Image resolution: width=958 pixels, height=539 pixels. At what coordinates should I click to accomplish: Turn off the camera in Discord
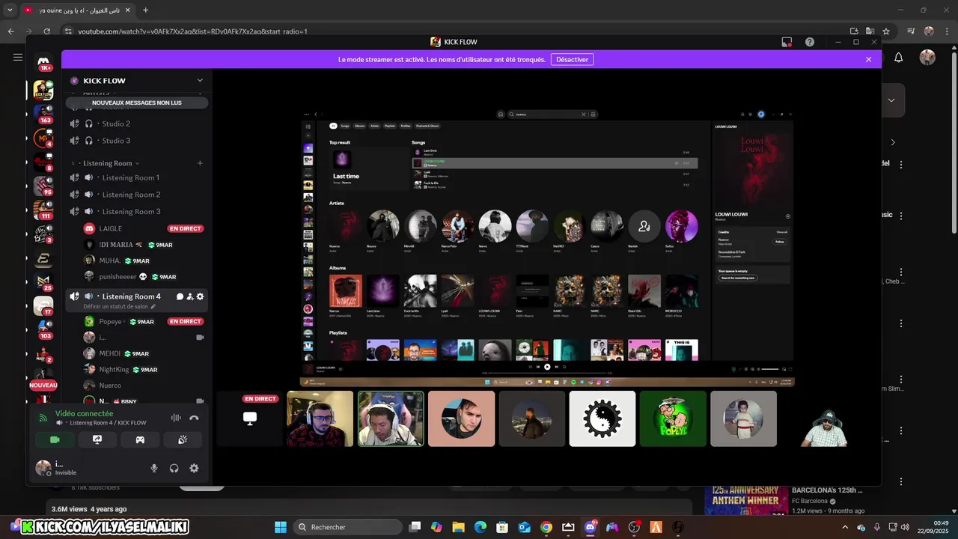[55, 439]
